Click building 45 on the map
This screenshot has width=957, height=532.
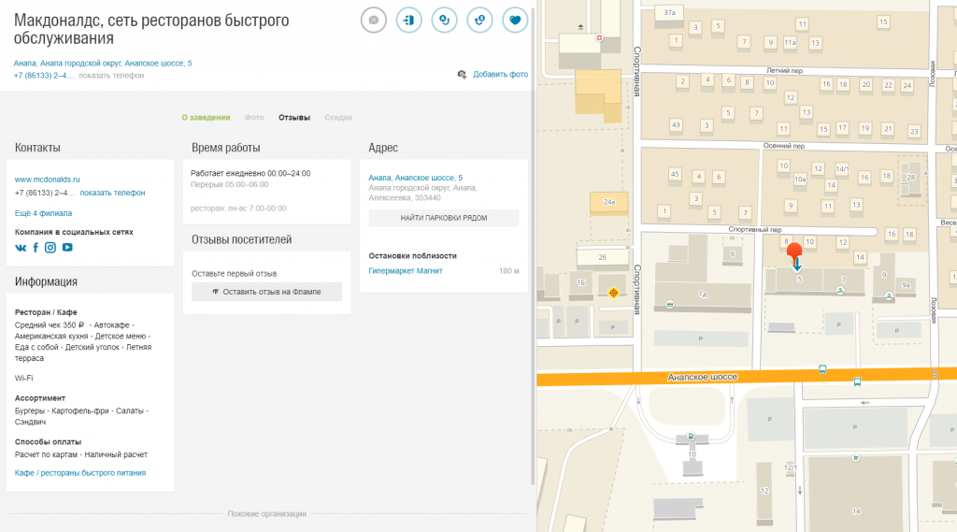pyautogui.click(x=675, y=174)
